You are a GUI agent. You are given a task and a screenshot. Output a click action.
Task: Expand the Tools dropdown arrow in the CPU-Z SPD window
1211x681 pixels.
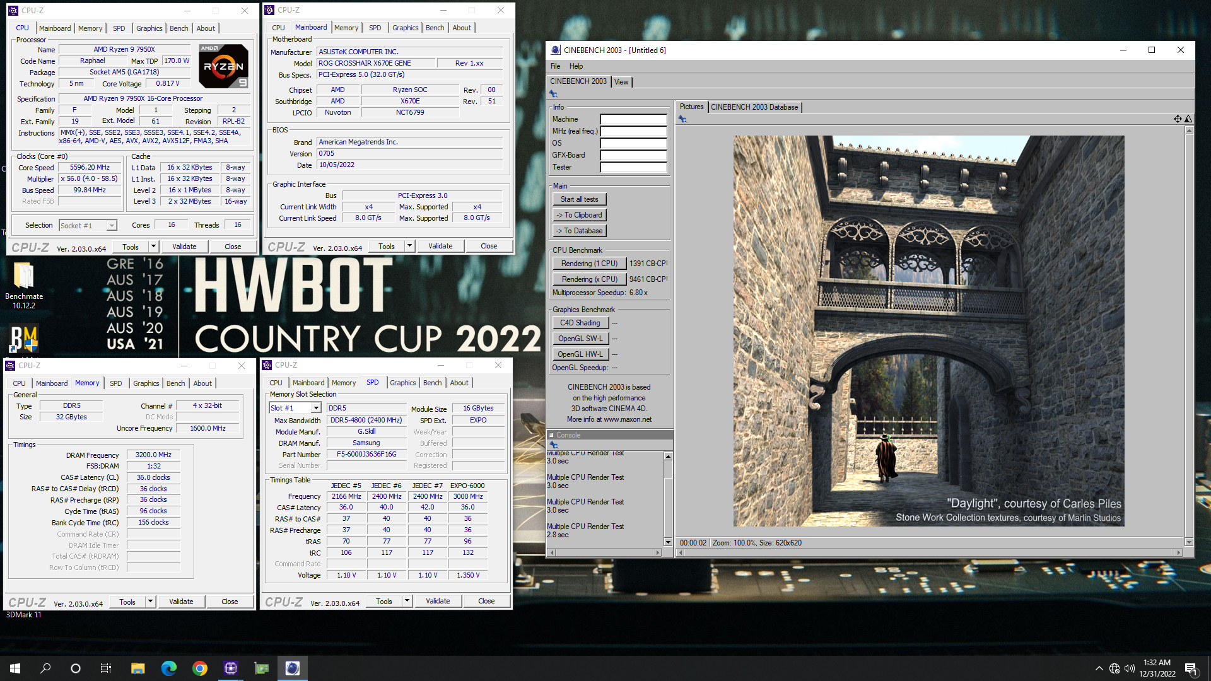coord(407,601)
